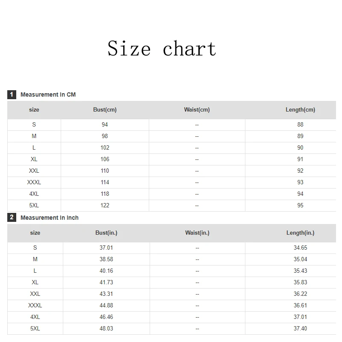Click the number 1 section badge
The image size is (342, 342).
(12, 94)
